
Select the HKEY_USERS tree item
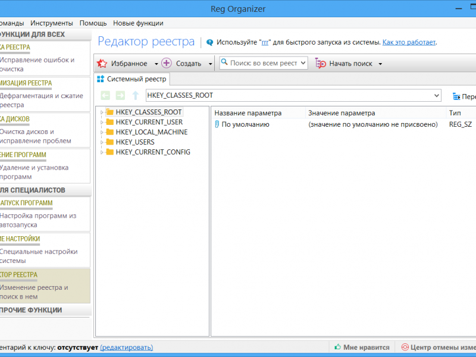pos(135,142)
